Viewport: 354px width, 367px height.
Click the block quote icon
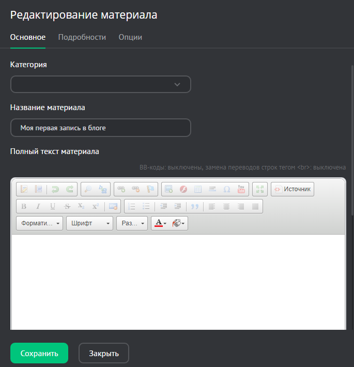coord(194,206)
